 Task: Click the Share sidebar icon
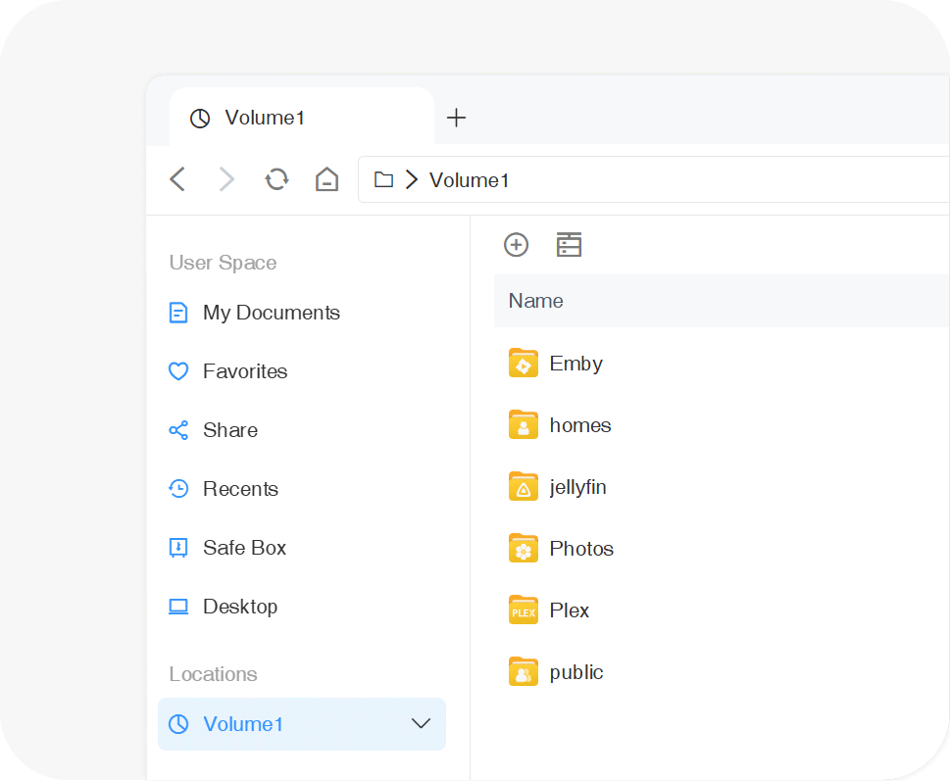click(178, 430)
